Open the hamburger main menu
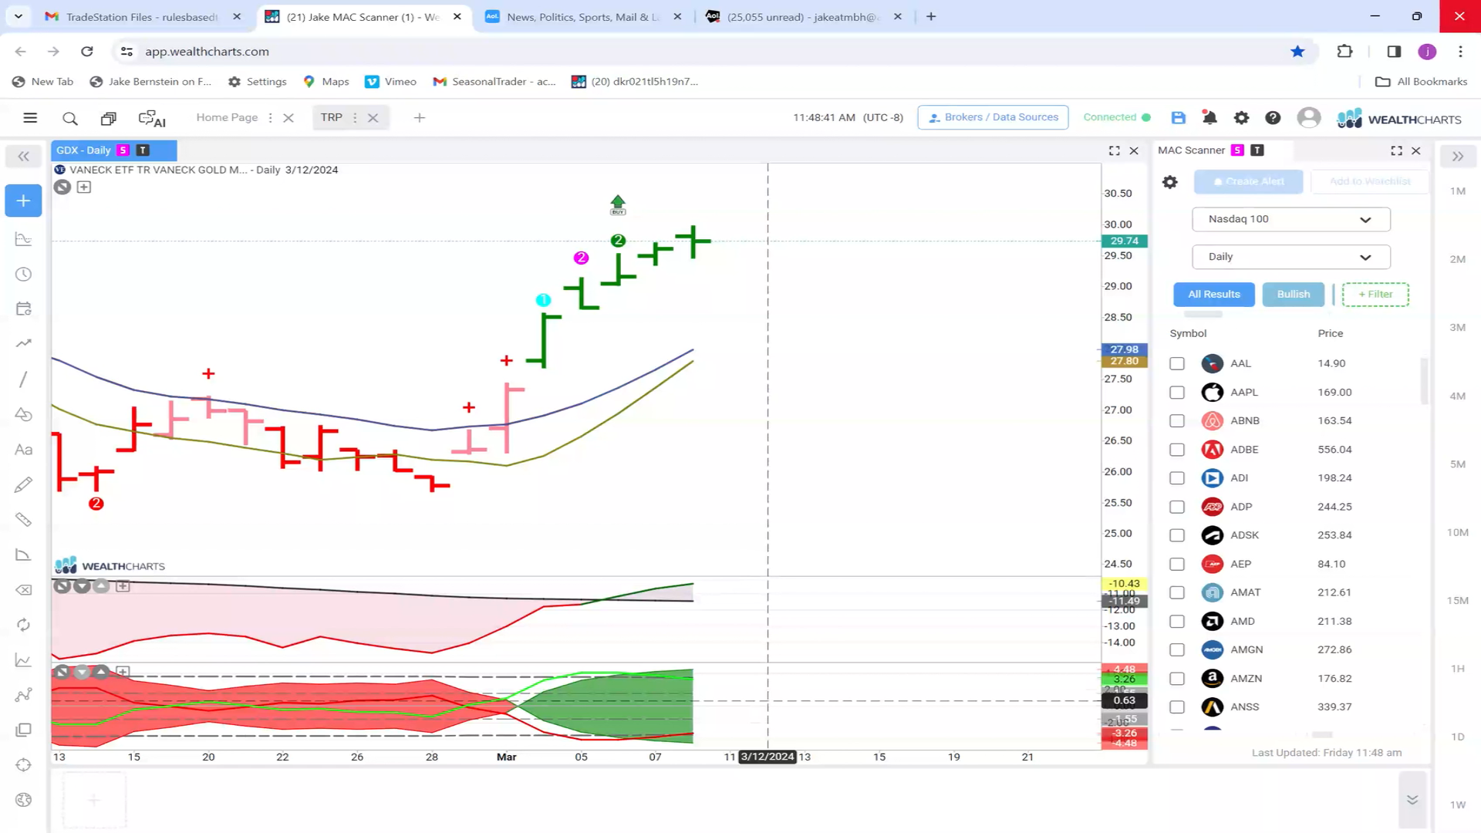 [30, 117]
